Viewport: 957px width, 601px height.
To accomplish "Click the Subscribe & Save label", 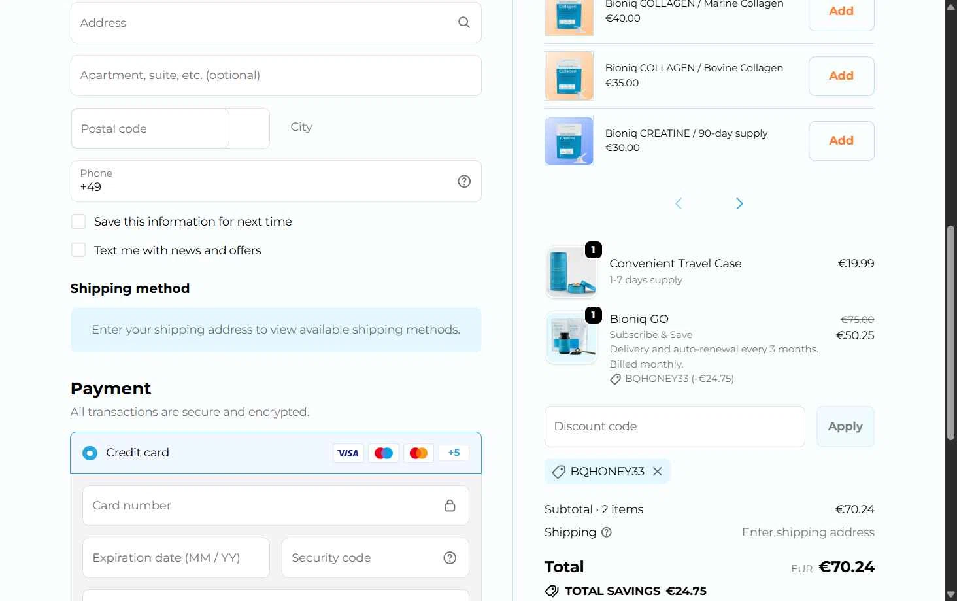I will 650,335.
